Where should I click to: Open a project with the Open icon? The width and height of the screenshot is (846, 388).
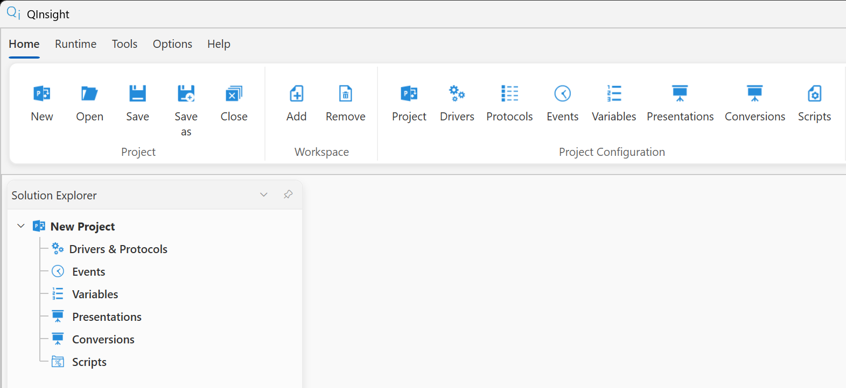click(89, 94)
